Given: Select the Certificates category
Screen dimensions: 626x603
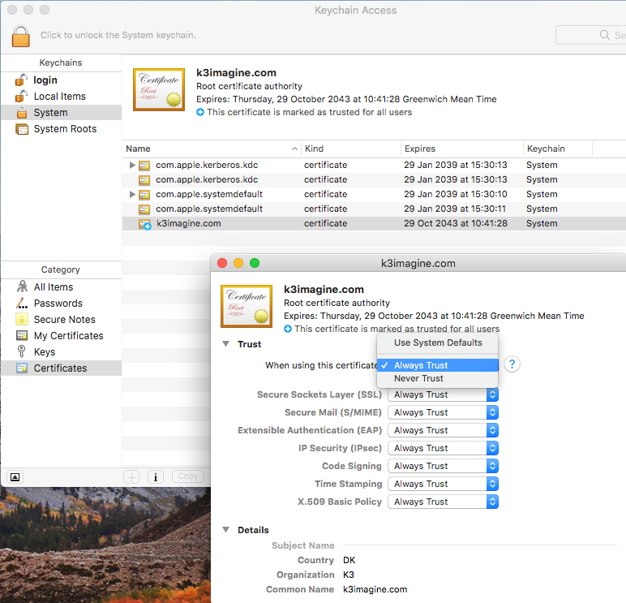Looking at the screenshot, I should [60, 368].
